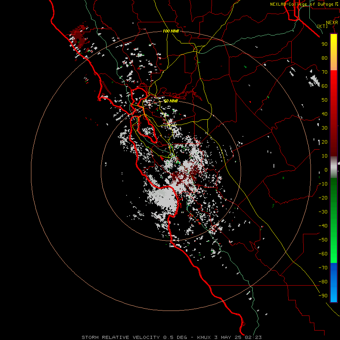Click the -70 value on velocity scale
This screenshot has width=340, height=340.
point(323,267)
